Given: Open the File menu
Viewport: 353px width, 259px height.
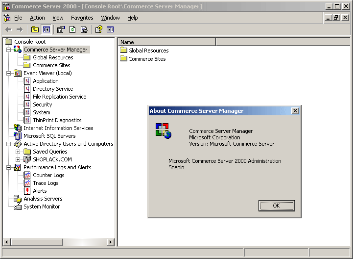Looking at the screenshot, I should click(x=18, y=18).
